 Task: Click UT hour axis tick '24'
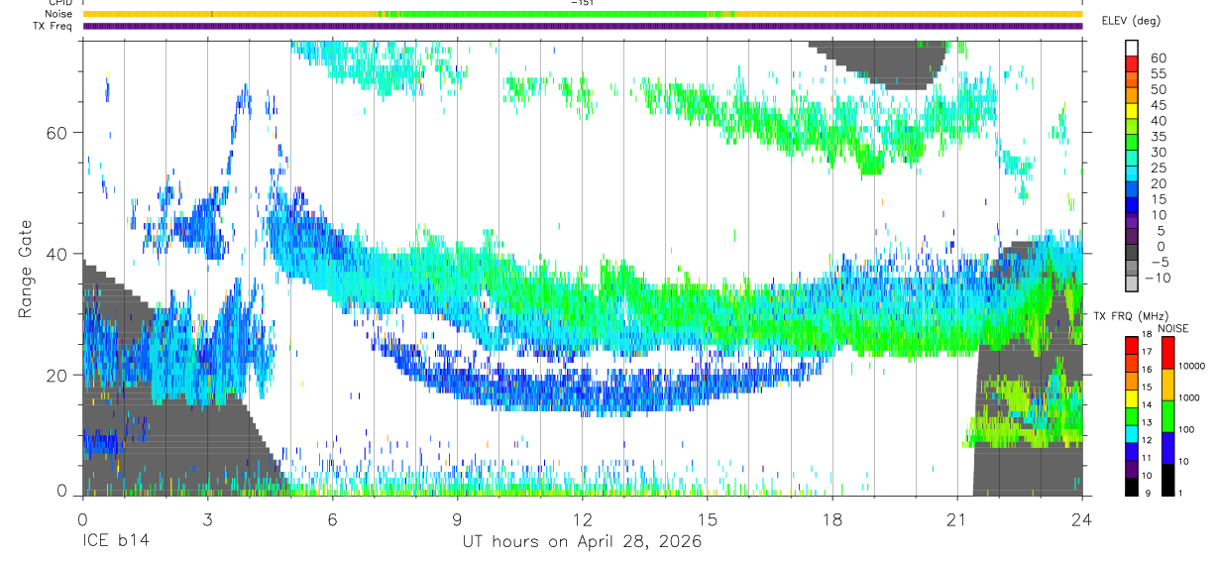[x=1081, y=518]
